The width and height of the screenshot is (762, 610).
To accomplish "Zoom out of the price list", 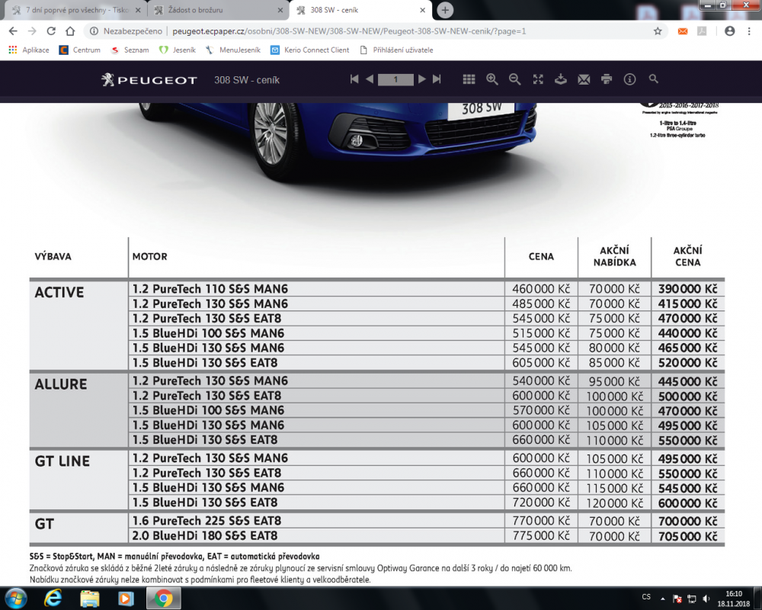I will click(514, 79).
